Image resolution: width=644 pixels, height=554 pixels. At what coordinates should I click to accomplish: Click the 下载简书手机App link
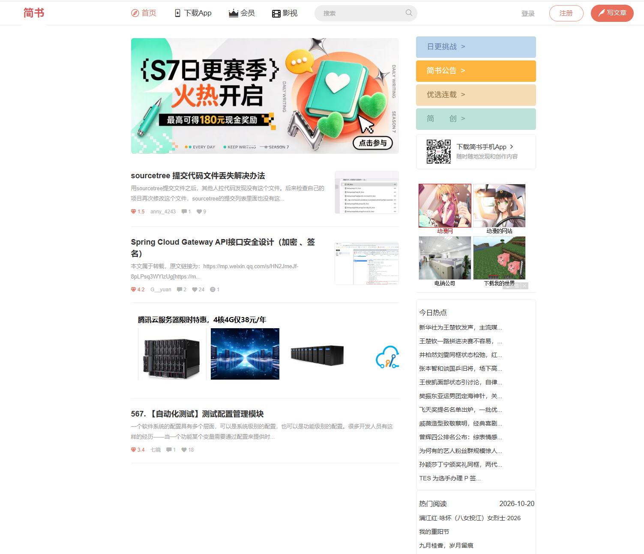[x=485, y=147]
